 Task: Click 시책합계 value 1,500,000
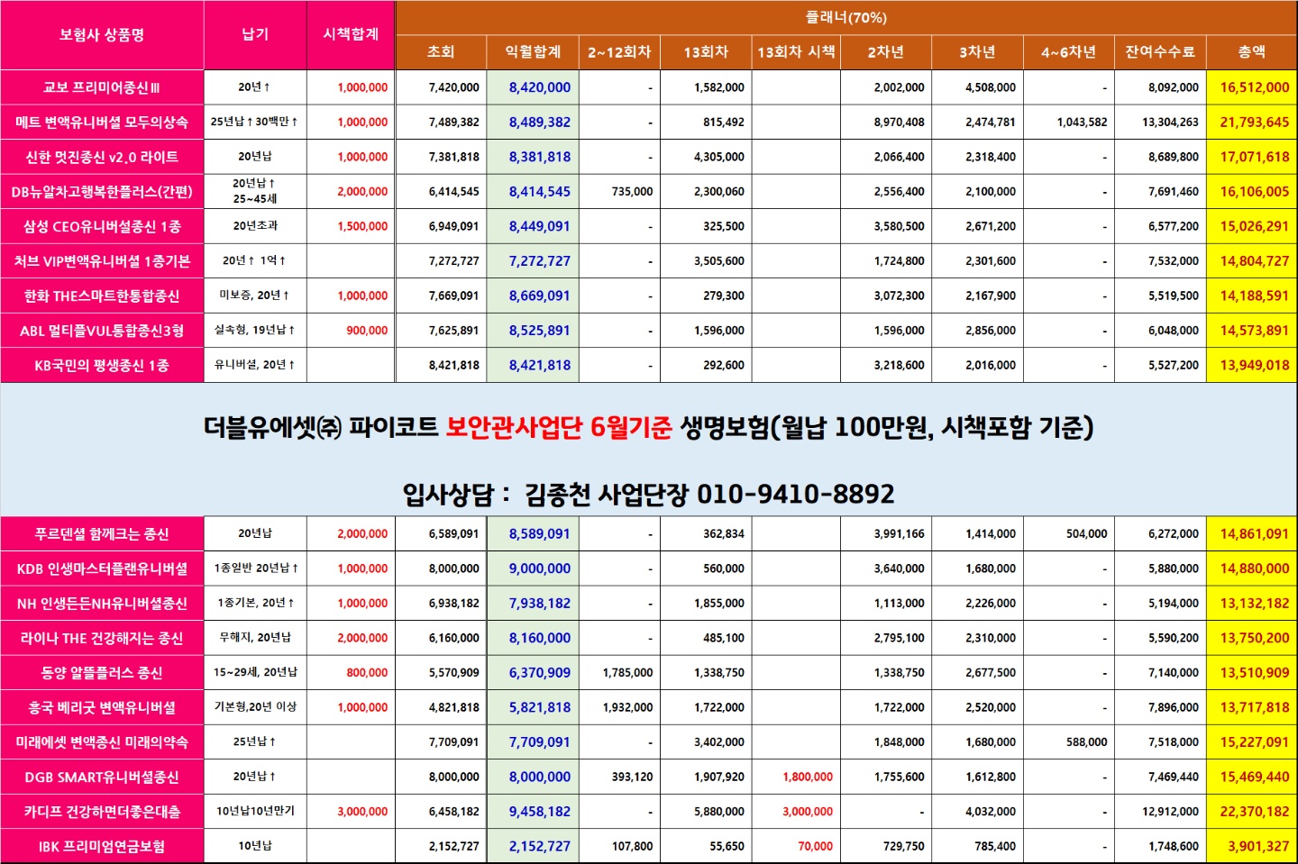(x=362, y=226)
